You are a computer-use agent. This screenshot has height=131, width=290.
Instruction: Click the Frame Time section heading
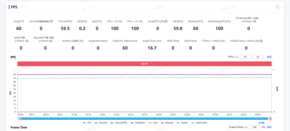tap(19, 127)
